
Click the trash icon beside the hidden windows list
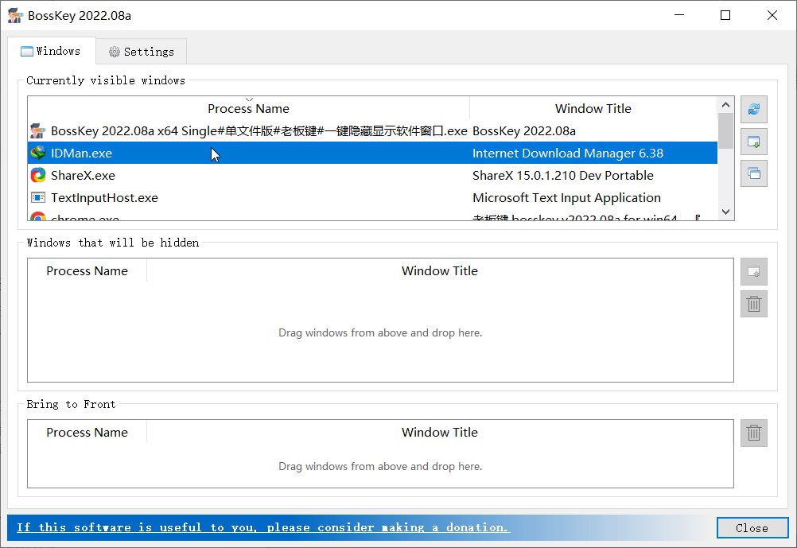pos(753,304)
